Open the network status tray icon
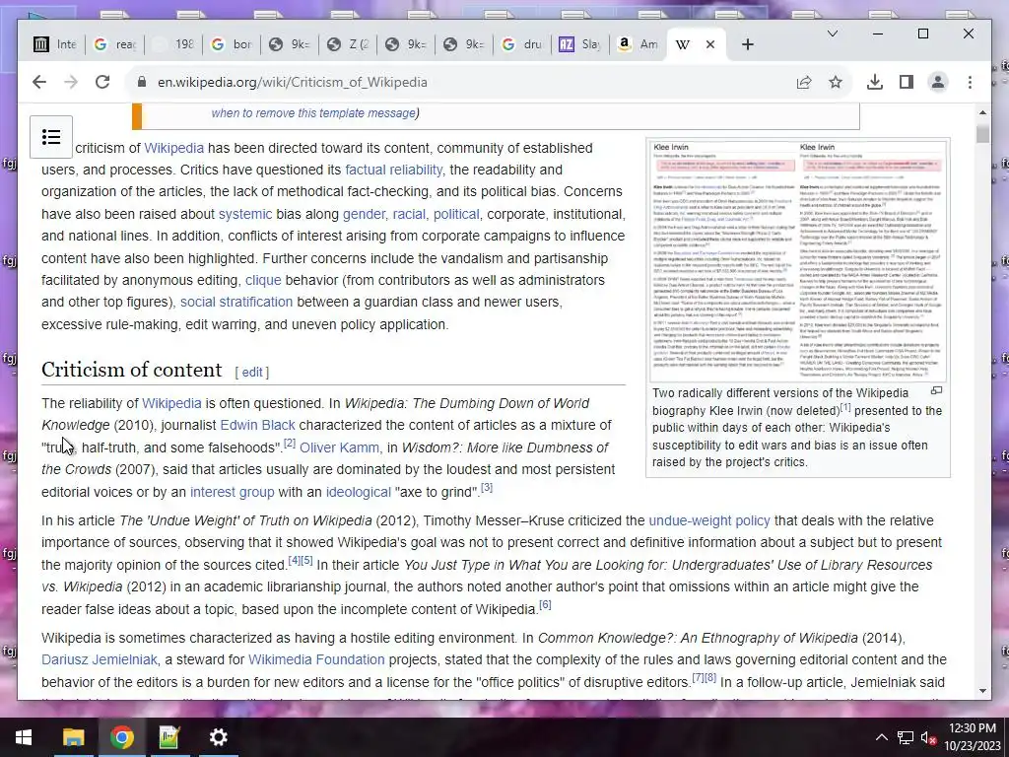Viewport: 1009px width, 757px height. 906,737
